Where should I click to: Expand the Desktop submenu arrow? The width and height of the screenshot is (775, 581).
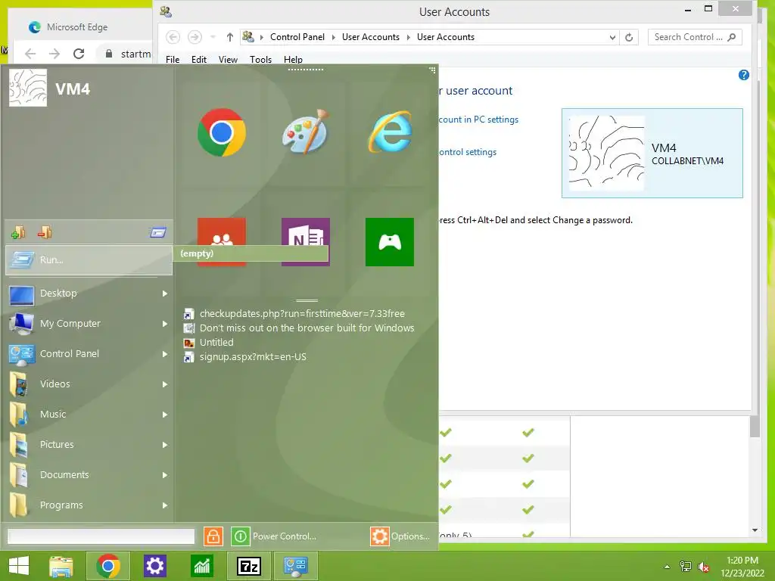pos(165,294)
